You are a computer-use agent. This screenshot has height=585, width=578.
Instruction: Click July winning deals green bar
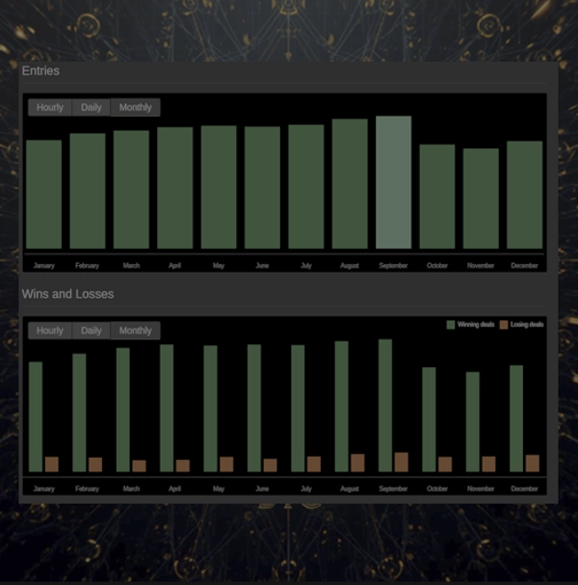coord(298,409)
